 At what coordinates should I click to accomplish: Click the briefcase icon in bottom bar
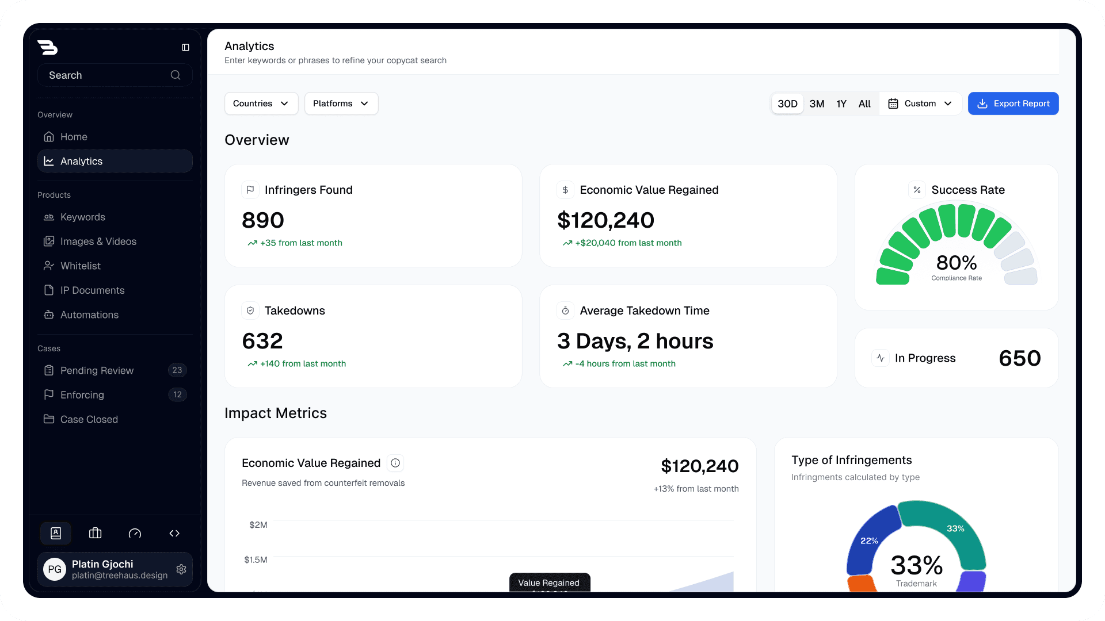(96, 534)
